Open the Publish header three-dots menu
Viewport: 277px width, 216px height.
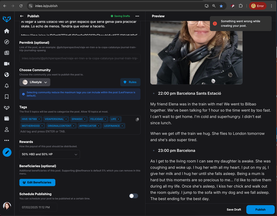137,16
